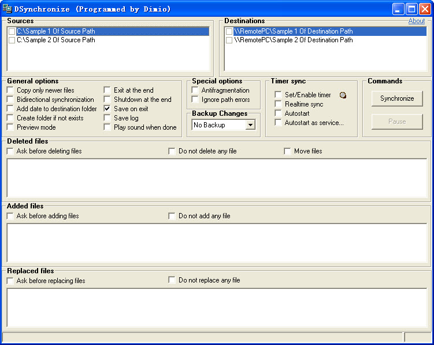This screenshot has width=434, height=345.
Task: Maximize the DSynchronize window
Action: pos(411,9)
